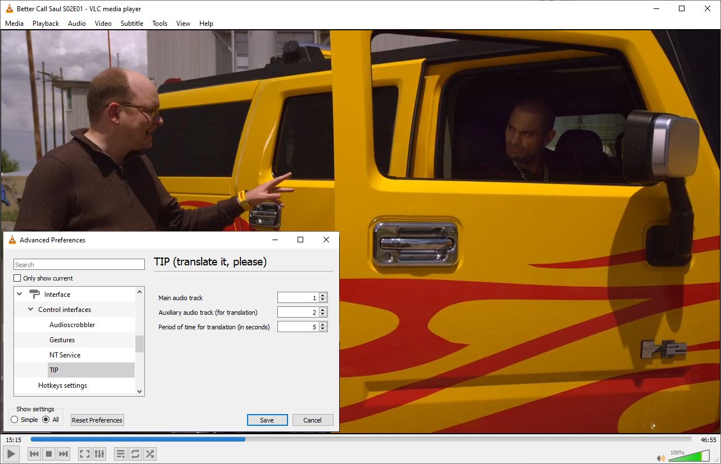Select All show settings radio

[46, 420]
